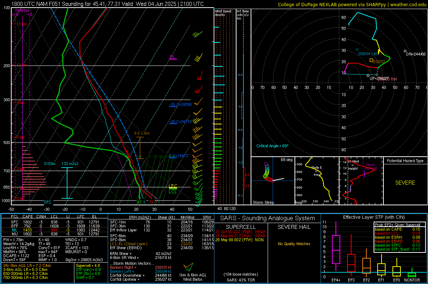Click the 0 C=14472' freezing level label
Image resolution: width=428 pixels, height=284 pixels.
pyautogui.click(x=179, y=156)
